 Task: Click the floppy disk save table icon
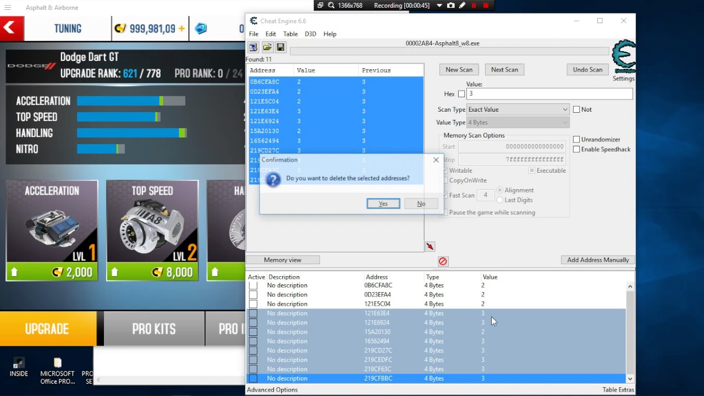(x=280, y=47)
